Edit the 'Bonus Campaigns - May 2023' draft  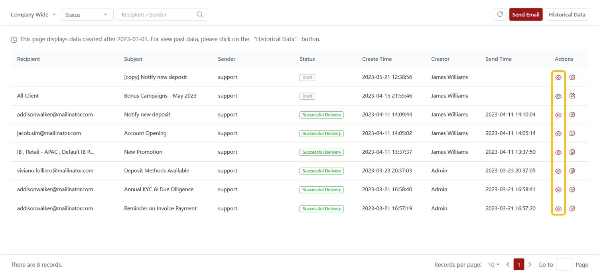click(x=572, y=96)
